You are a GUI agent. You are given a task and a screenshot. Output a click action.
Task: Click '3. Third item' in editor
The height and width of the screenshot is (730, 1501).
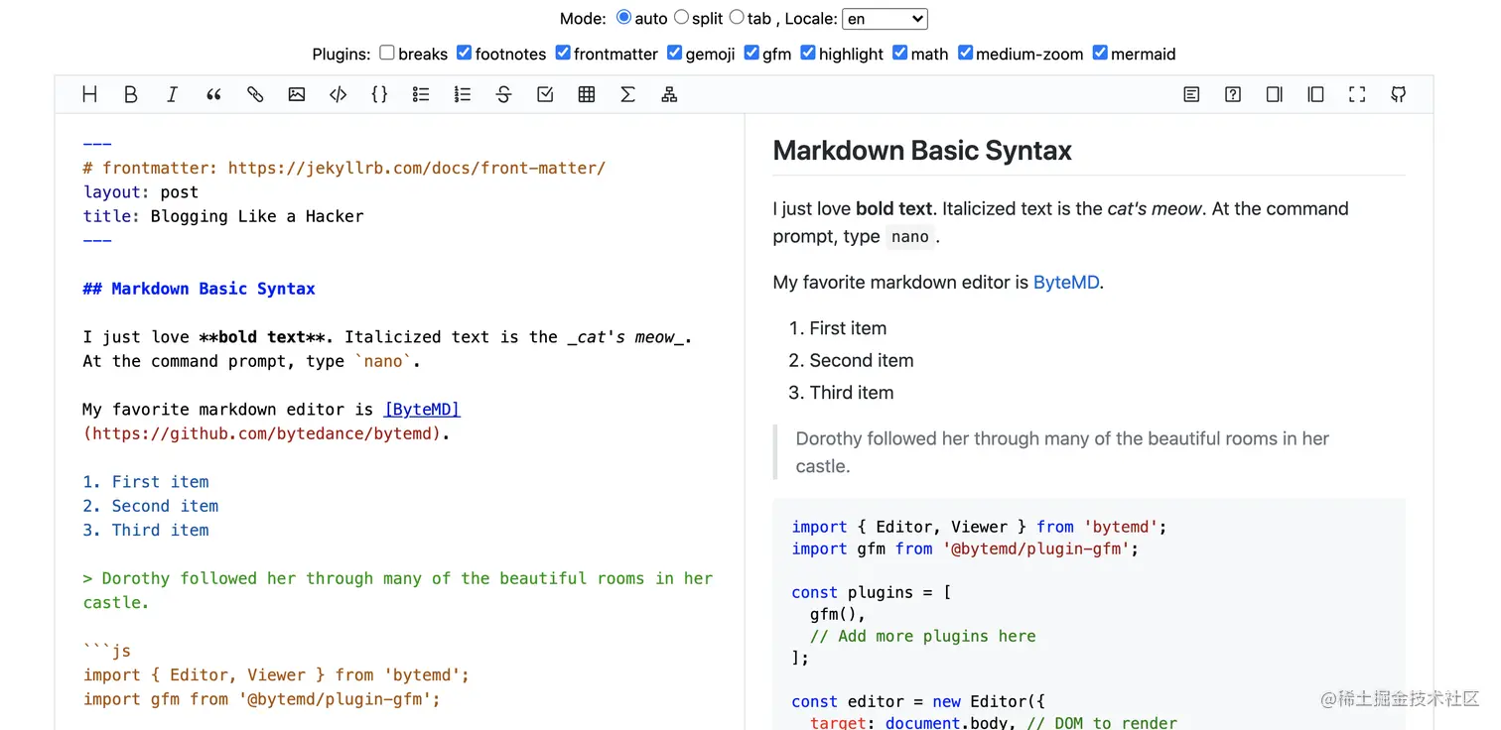(x=146, y=530)
